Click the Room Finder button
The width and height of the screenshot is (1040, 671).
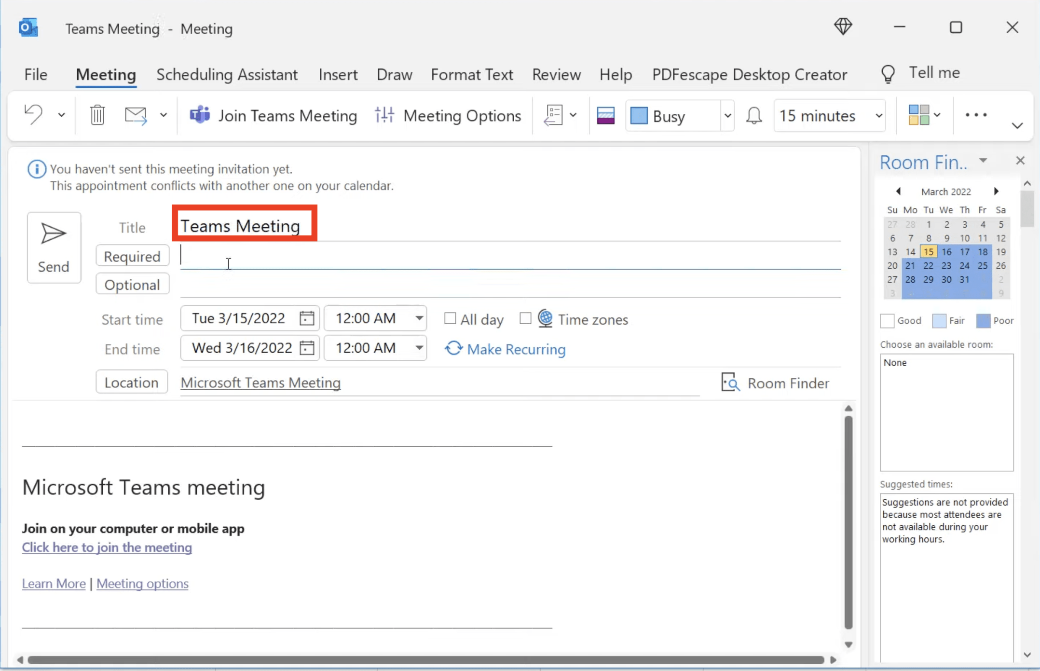tap(775, 383)
